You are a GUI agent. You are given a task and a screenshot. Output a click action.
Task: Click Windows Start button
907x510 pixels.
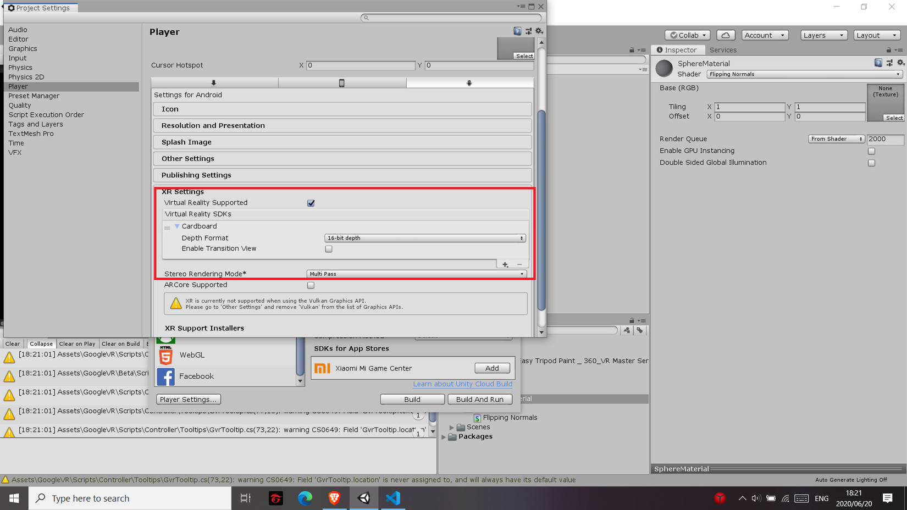click(14, 498)
